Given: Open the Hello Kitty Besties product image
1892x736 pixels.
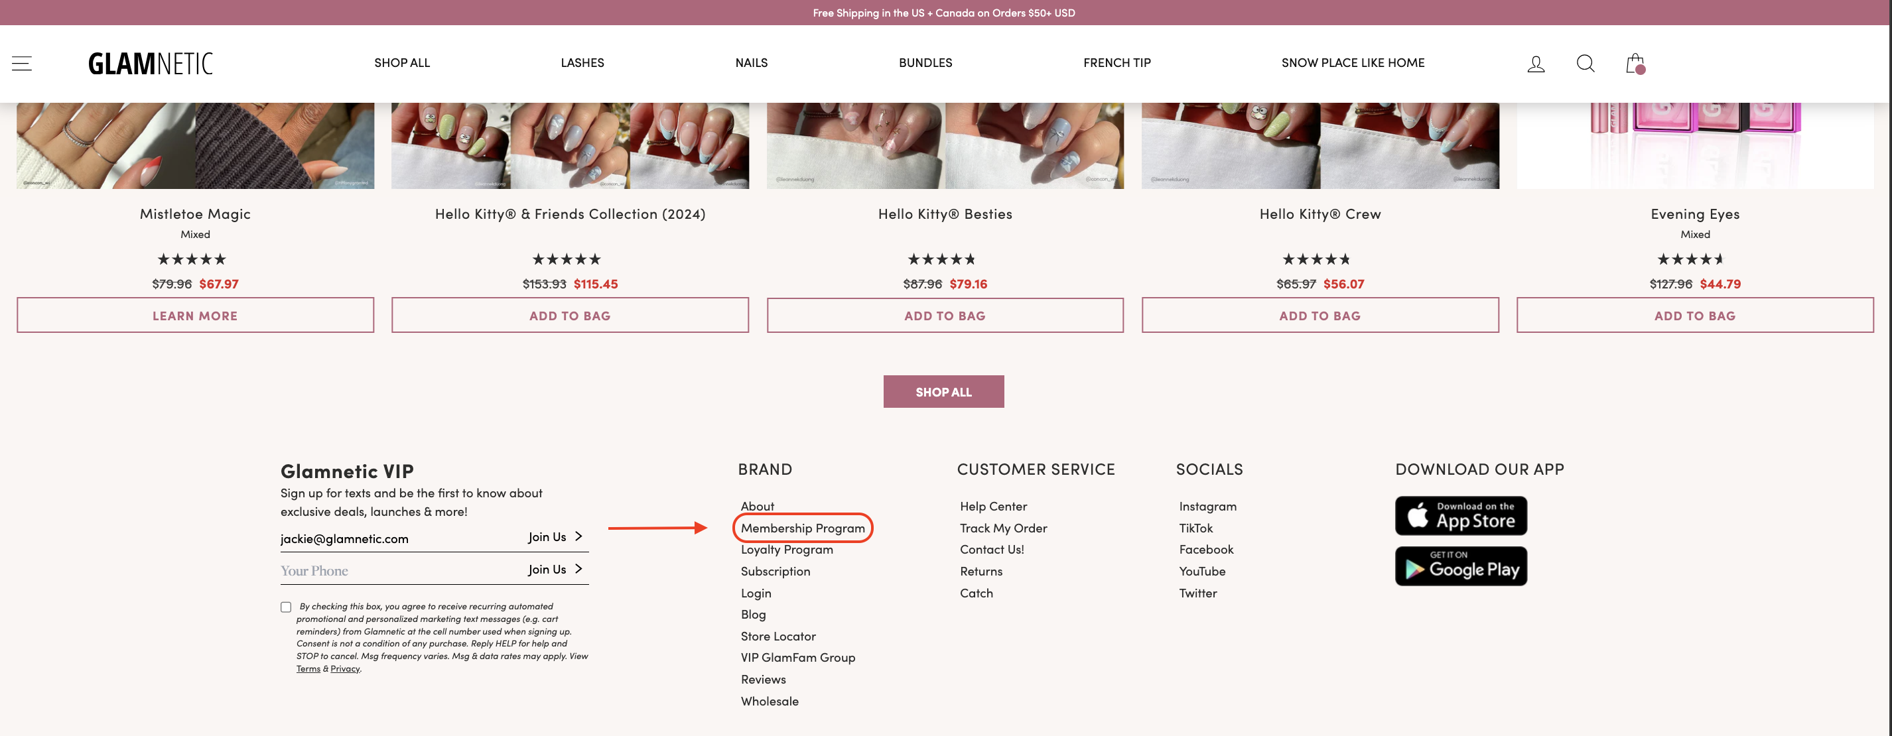Looking at the screenshot, I should (x=945, y=145).
